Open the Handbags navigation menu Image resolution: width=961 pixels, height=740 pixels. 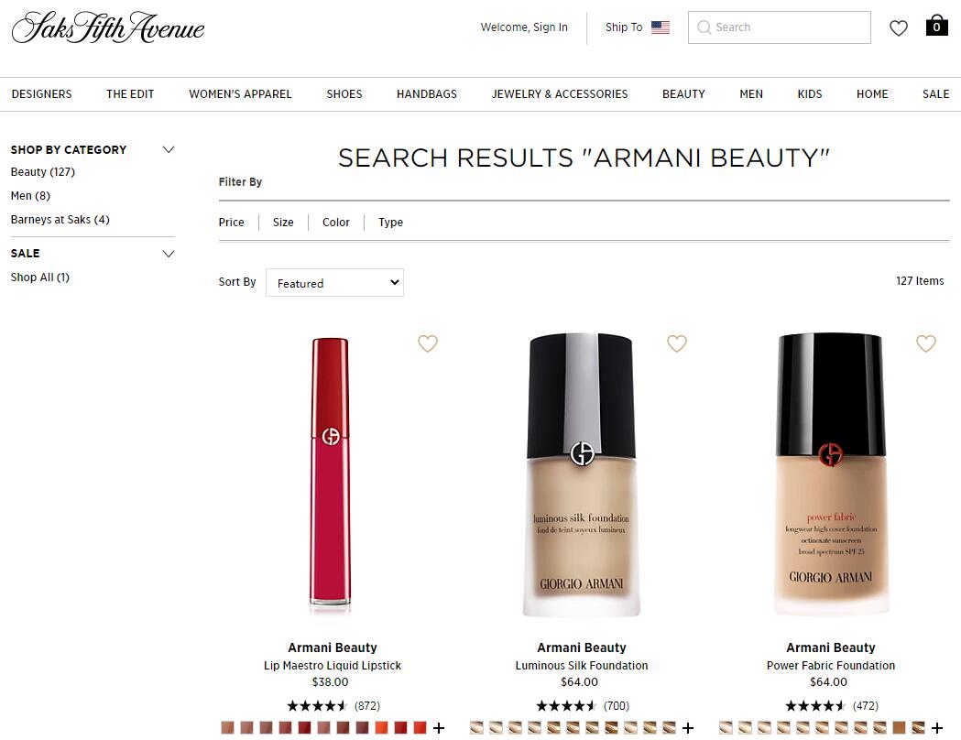[x=427, y=94]
